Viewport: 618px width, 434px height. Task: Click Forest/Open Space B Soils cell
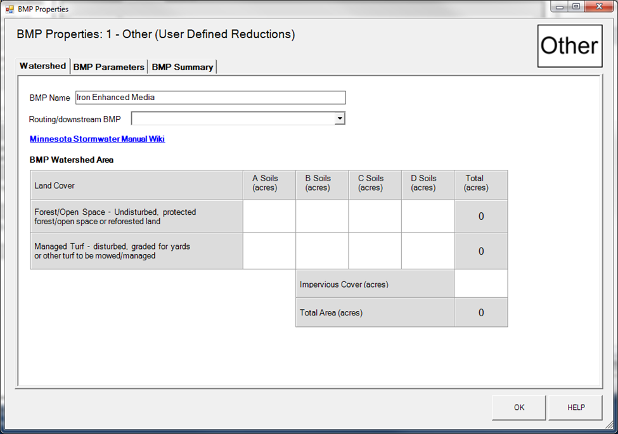322,217
